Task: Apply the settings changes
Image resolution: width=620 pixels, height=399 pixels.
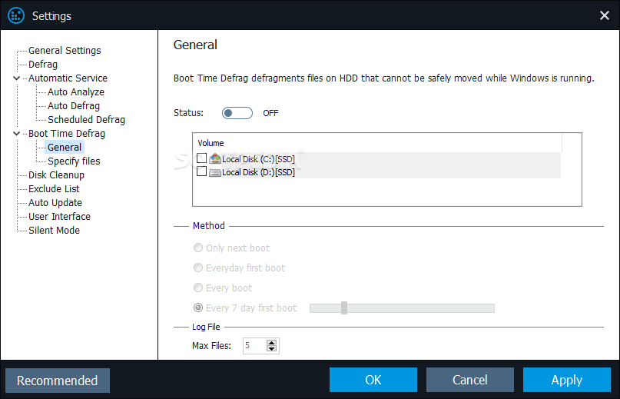Action: coord(567,380)
